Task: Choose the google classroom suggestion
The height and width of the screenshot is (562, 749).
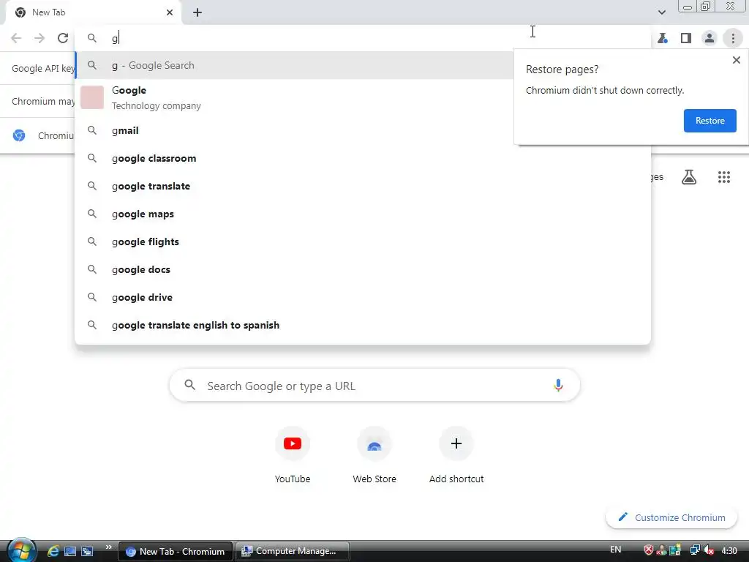Action: (363, 158)
